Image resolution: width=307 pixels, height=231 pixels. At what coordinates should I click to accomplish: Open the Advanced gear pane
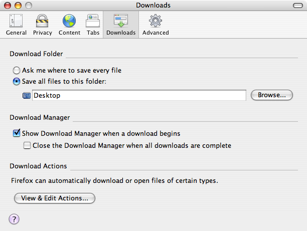[x=156, y=25]
